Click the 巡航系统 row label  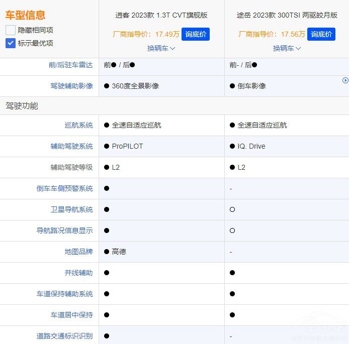point(78,125)
